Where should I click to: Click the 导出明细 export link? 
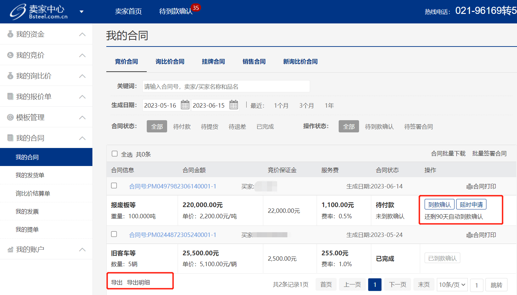138,282
